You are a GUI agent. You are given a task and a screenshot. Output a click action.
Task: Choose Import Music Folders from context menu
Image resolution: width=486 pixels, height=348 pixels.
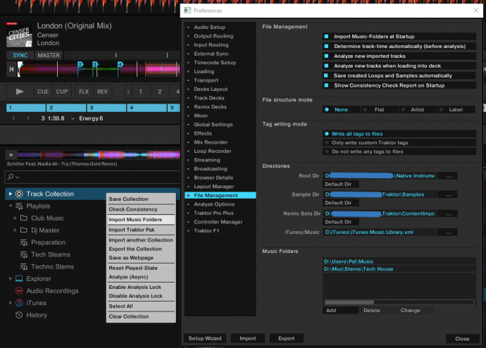(x=141, y=219)
